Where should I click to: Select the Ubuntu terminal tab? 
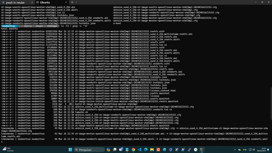[52, 2]
